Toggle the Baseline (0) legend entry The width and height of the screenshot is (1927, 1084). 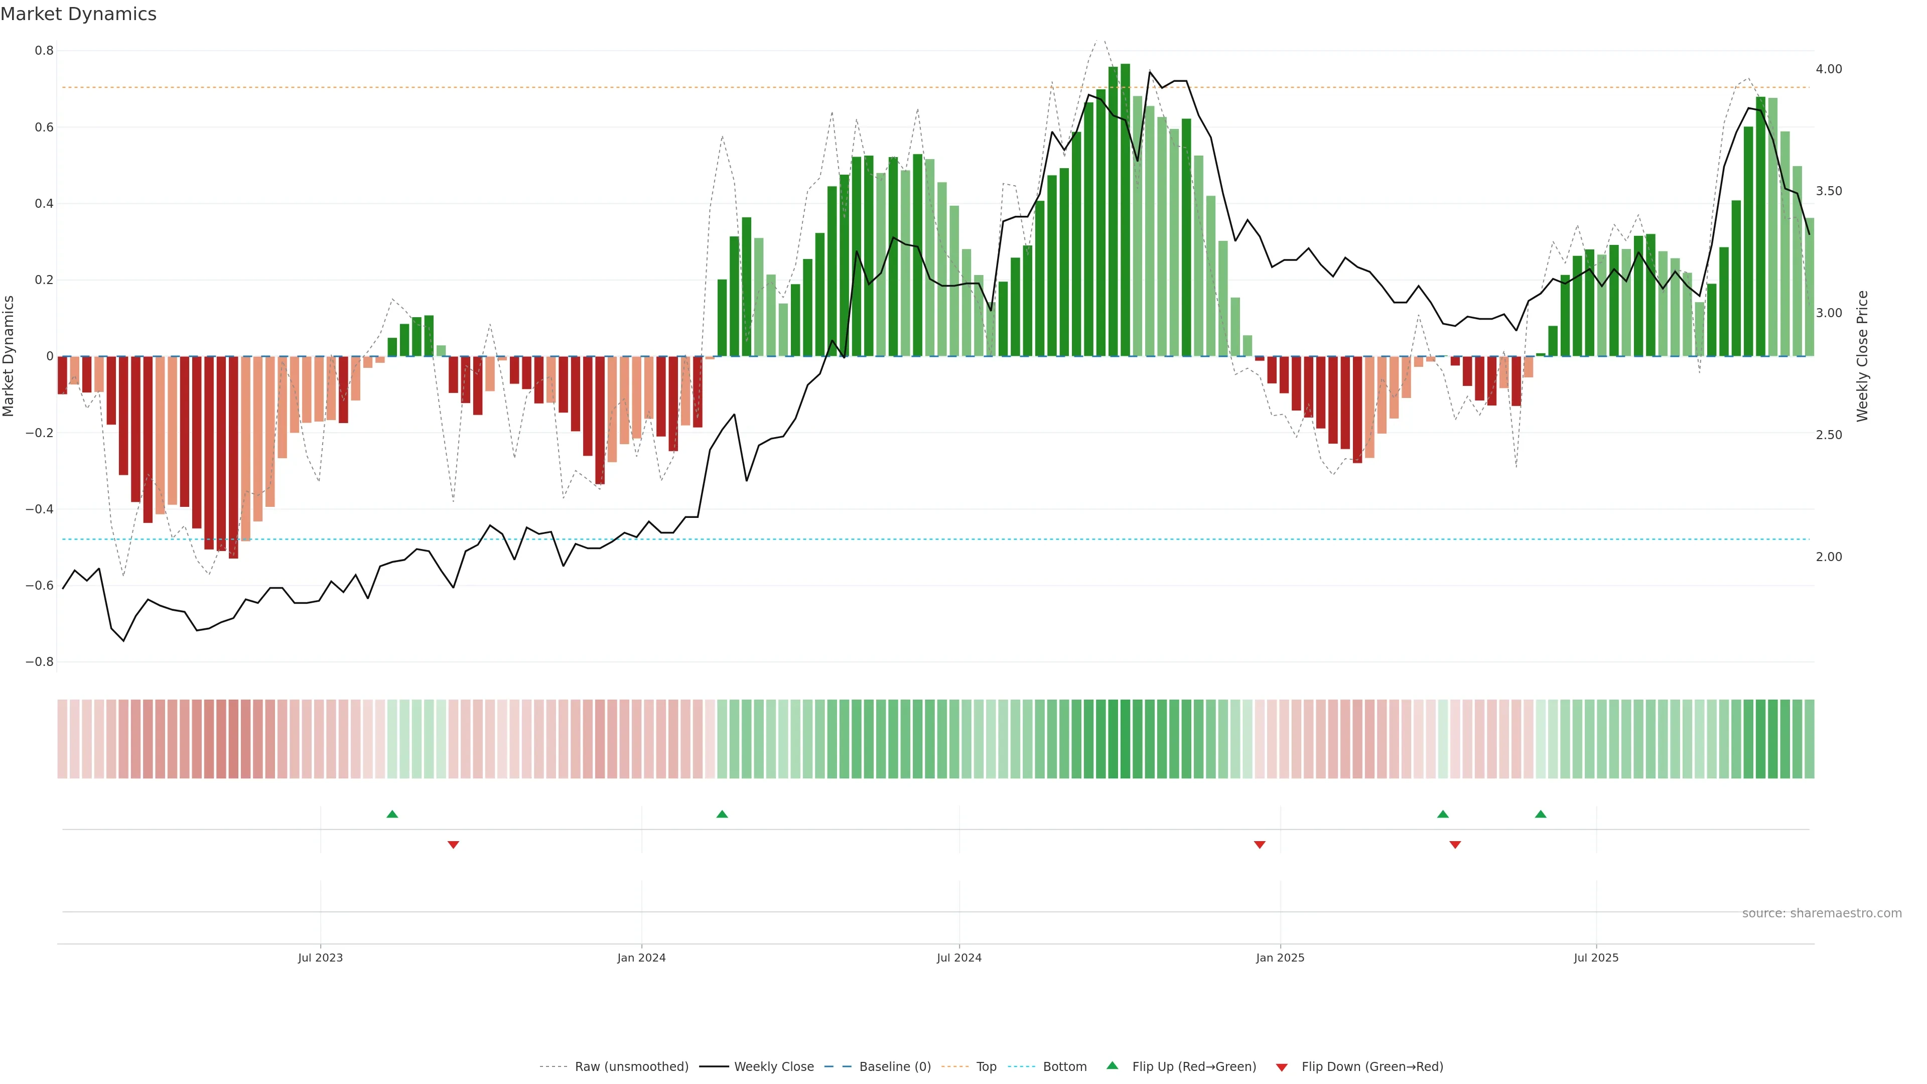pos(895,1067)
